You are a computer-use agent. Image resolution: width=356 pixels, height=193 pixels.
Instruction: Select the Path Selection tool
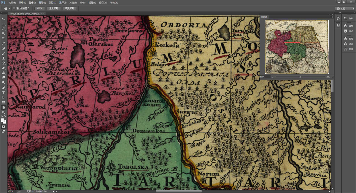[x=4, y=98]
